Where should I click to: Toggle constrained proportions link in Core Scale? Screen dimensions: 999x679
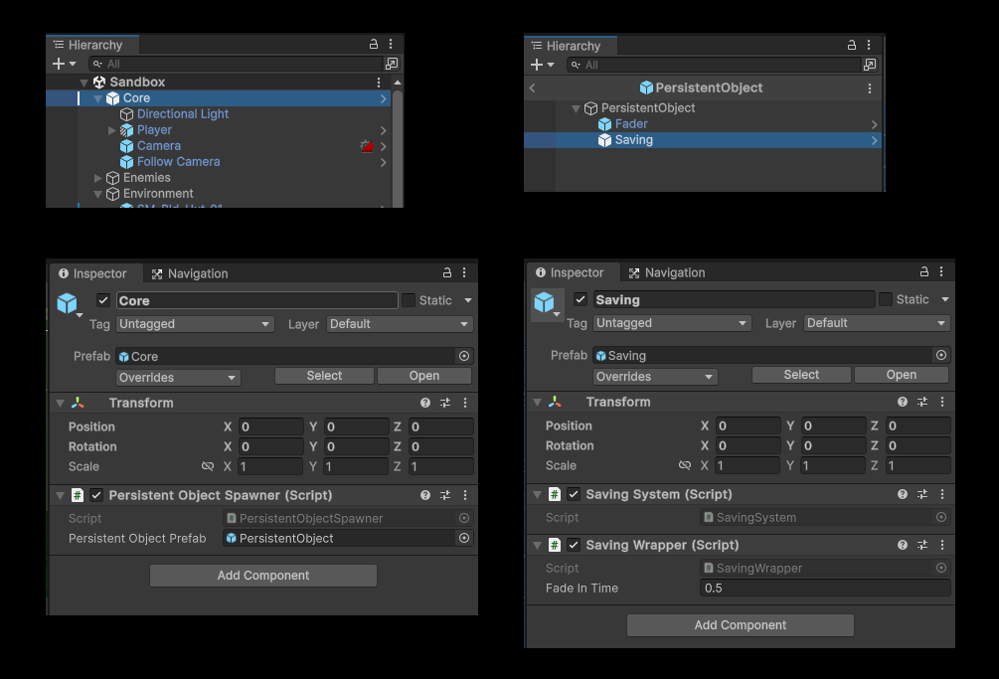pyautogui.click(x=208, y=466)
